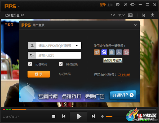Viewport: 159px width, 123px height.
Task: Click the scissors clip video icon
Action: click(143, 15)
